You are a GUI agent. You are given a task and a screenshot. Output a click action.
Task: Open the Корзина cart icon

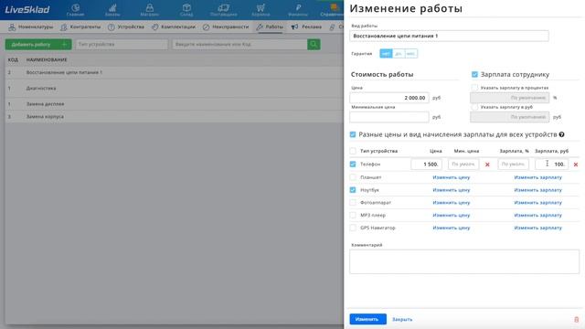tap(261, 8)
